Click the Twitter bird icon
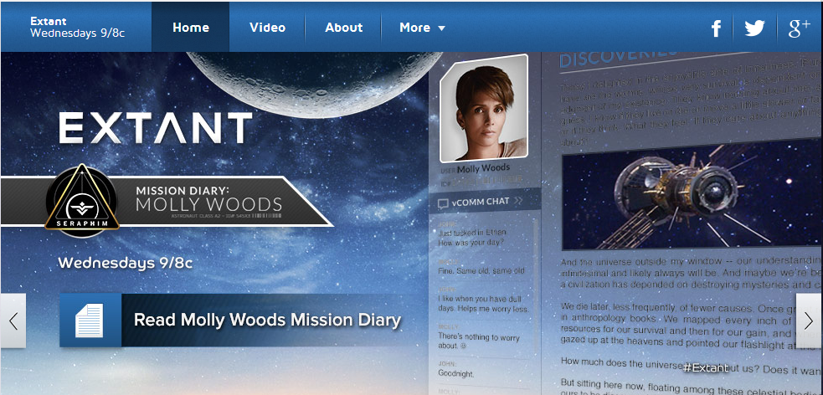The image size is (823, 395). 754,28
